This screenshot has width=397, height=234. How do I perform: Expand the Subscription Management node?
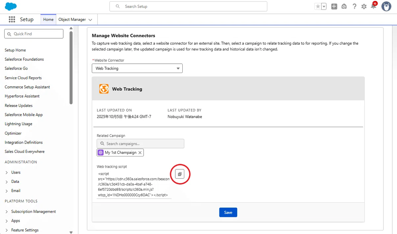(x=7, y=212)
